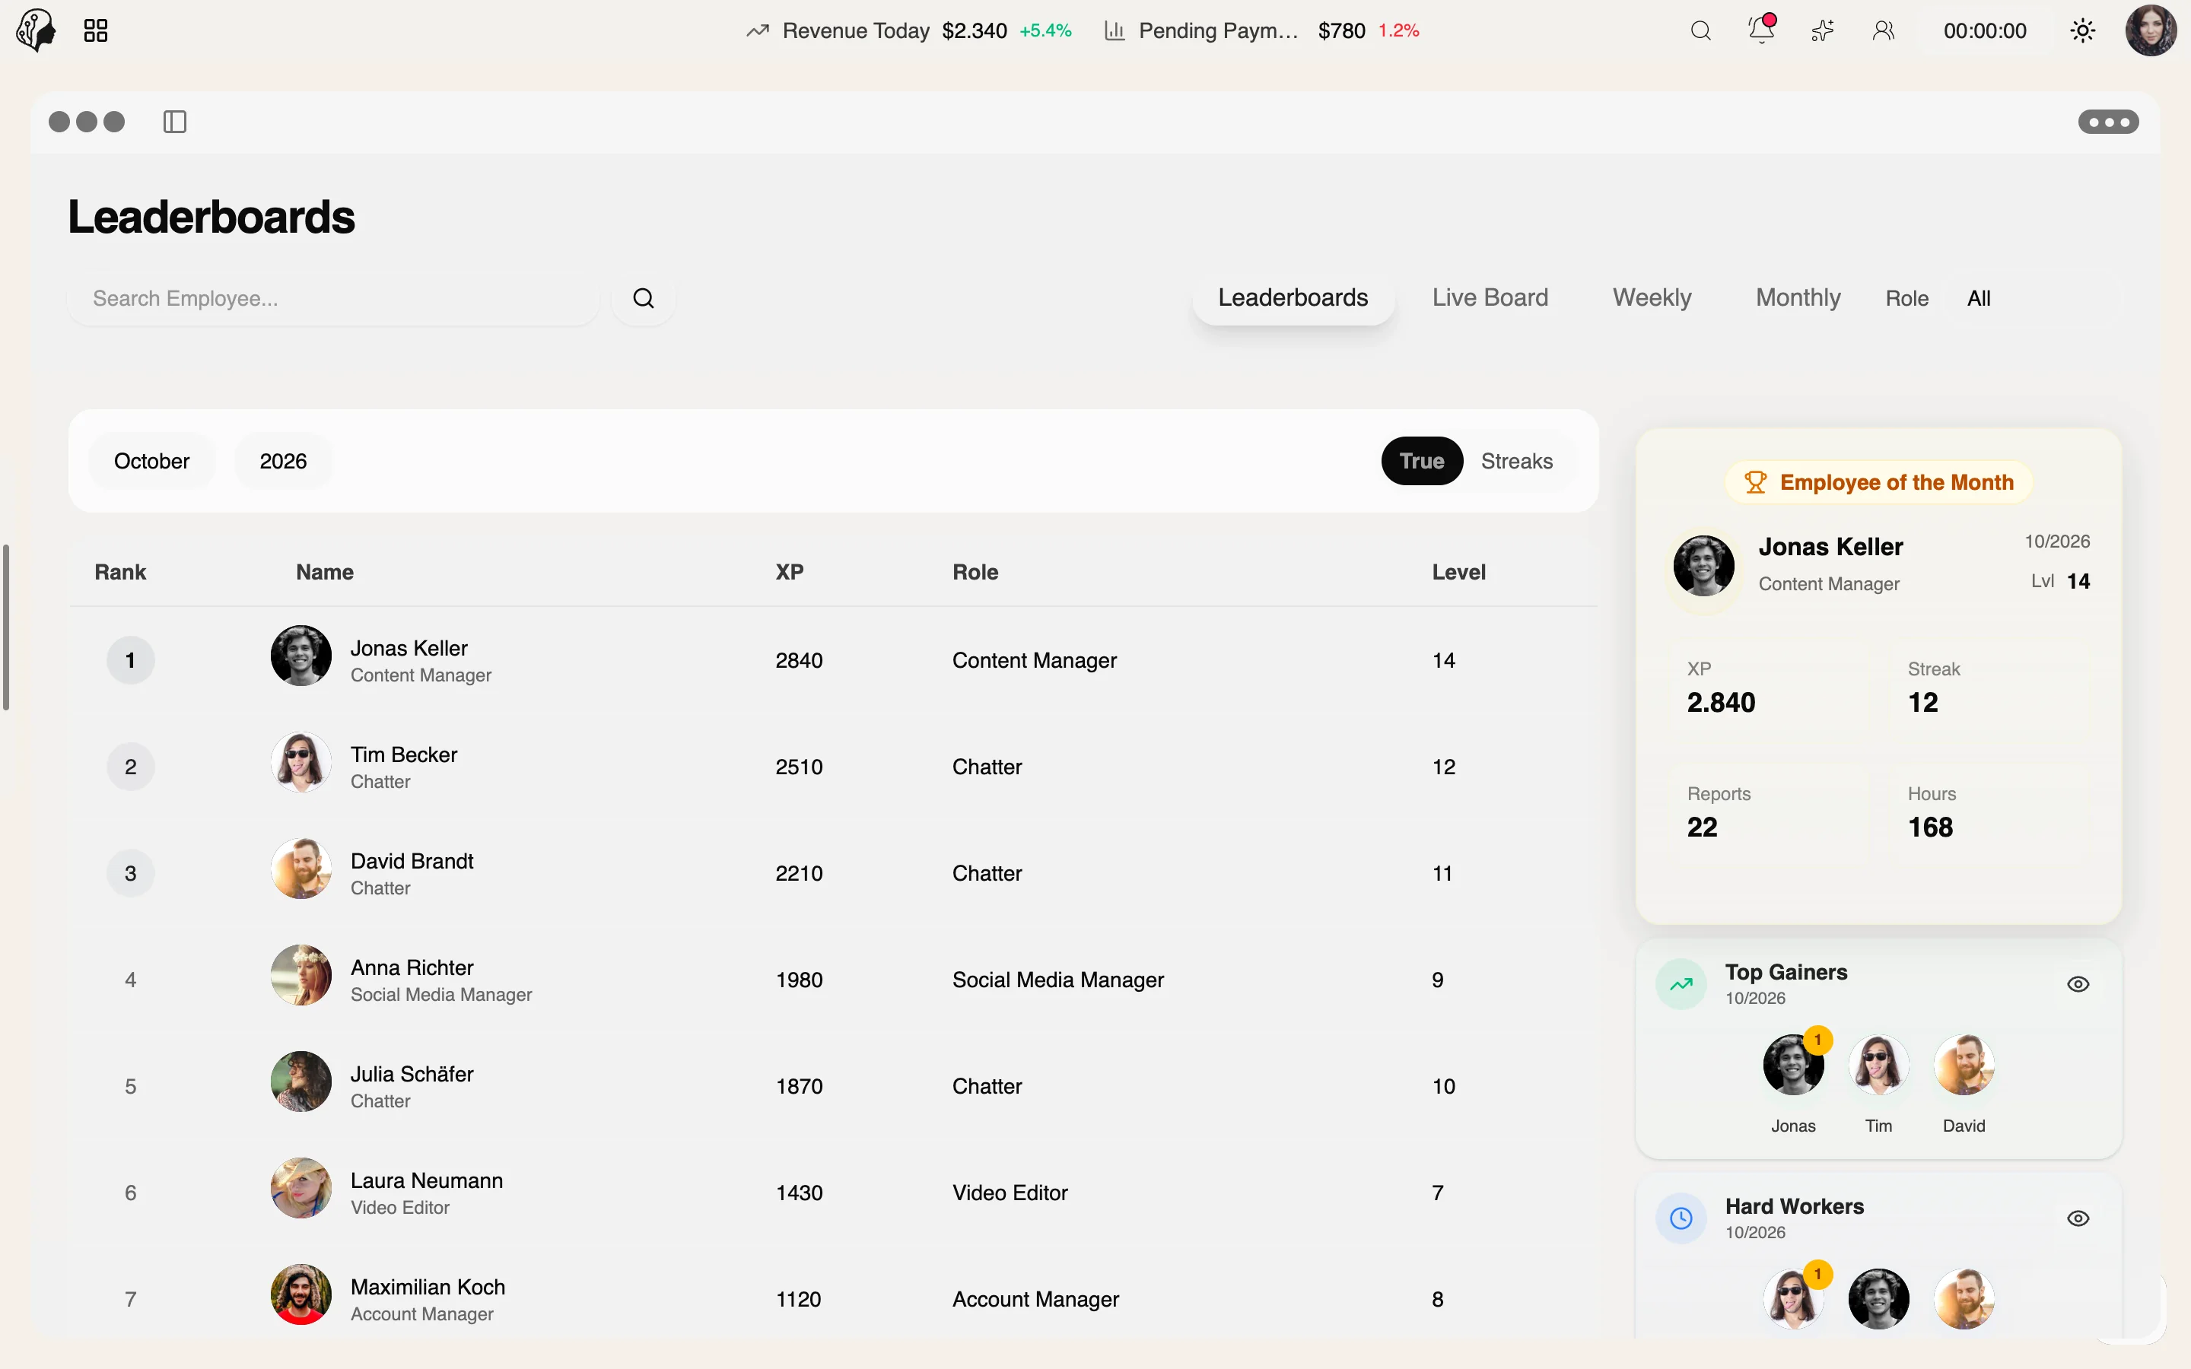Click the Rank column header
Screen dimensions: 2191x1369
[120, 572]
